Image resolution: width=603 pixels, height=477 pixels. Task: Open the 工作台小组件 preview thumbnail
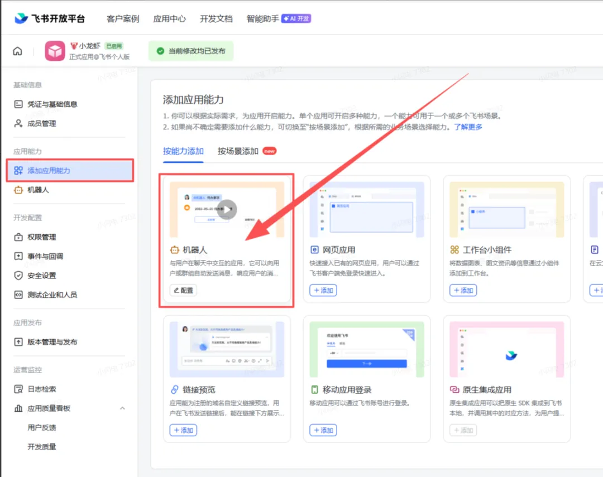507,210
